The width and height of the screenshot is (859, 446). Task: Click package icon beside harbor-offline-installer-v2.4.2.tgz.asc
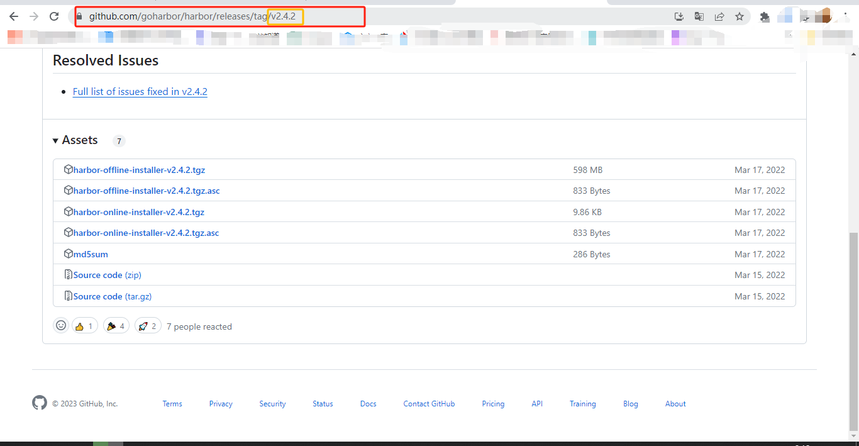(69, 190)
